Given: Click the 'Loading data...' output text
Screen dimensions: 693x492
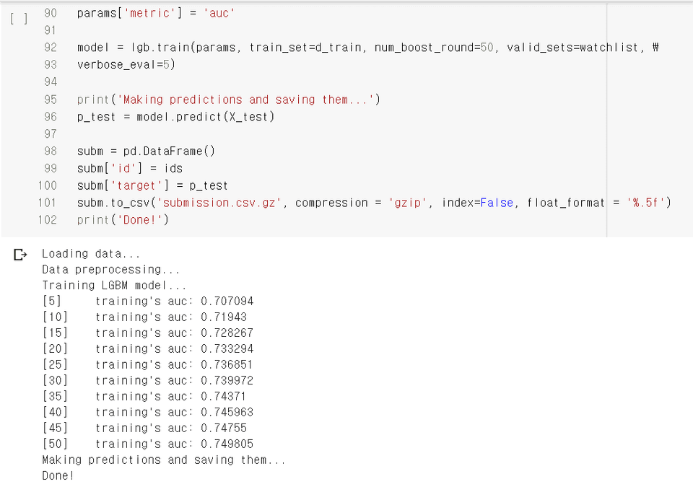Looking at the screenshot, I should pyautogui.click(x=91, y=253).
